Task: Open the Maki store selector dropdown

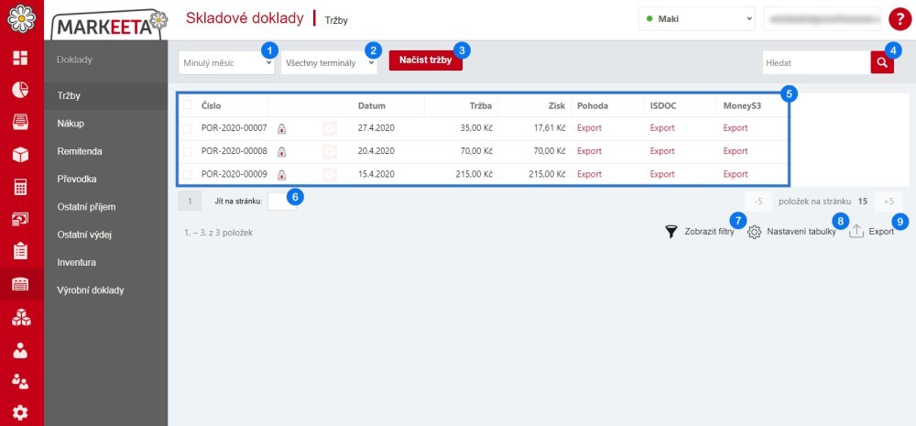Action: click(x=697, y=19)
